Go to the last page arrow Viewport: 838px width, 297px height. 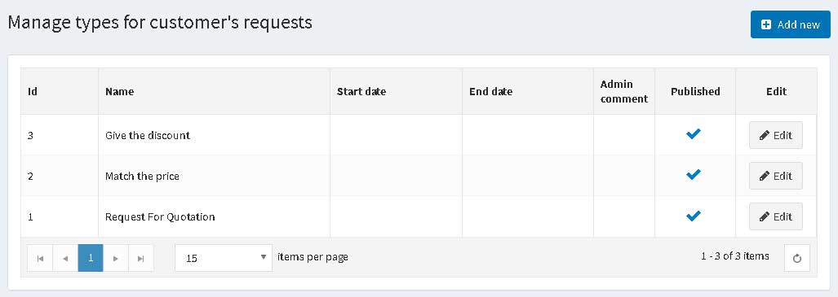(140, 258)
